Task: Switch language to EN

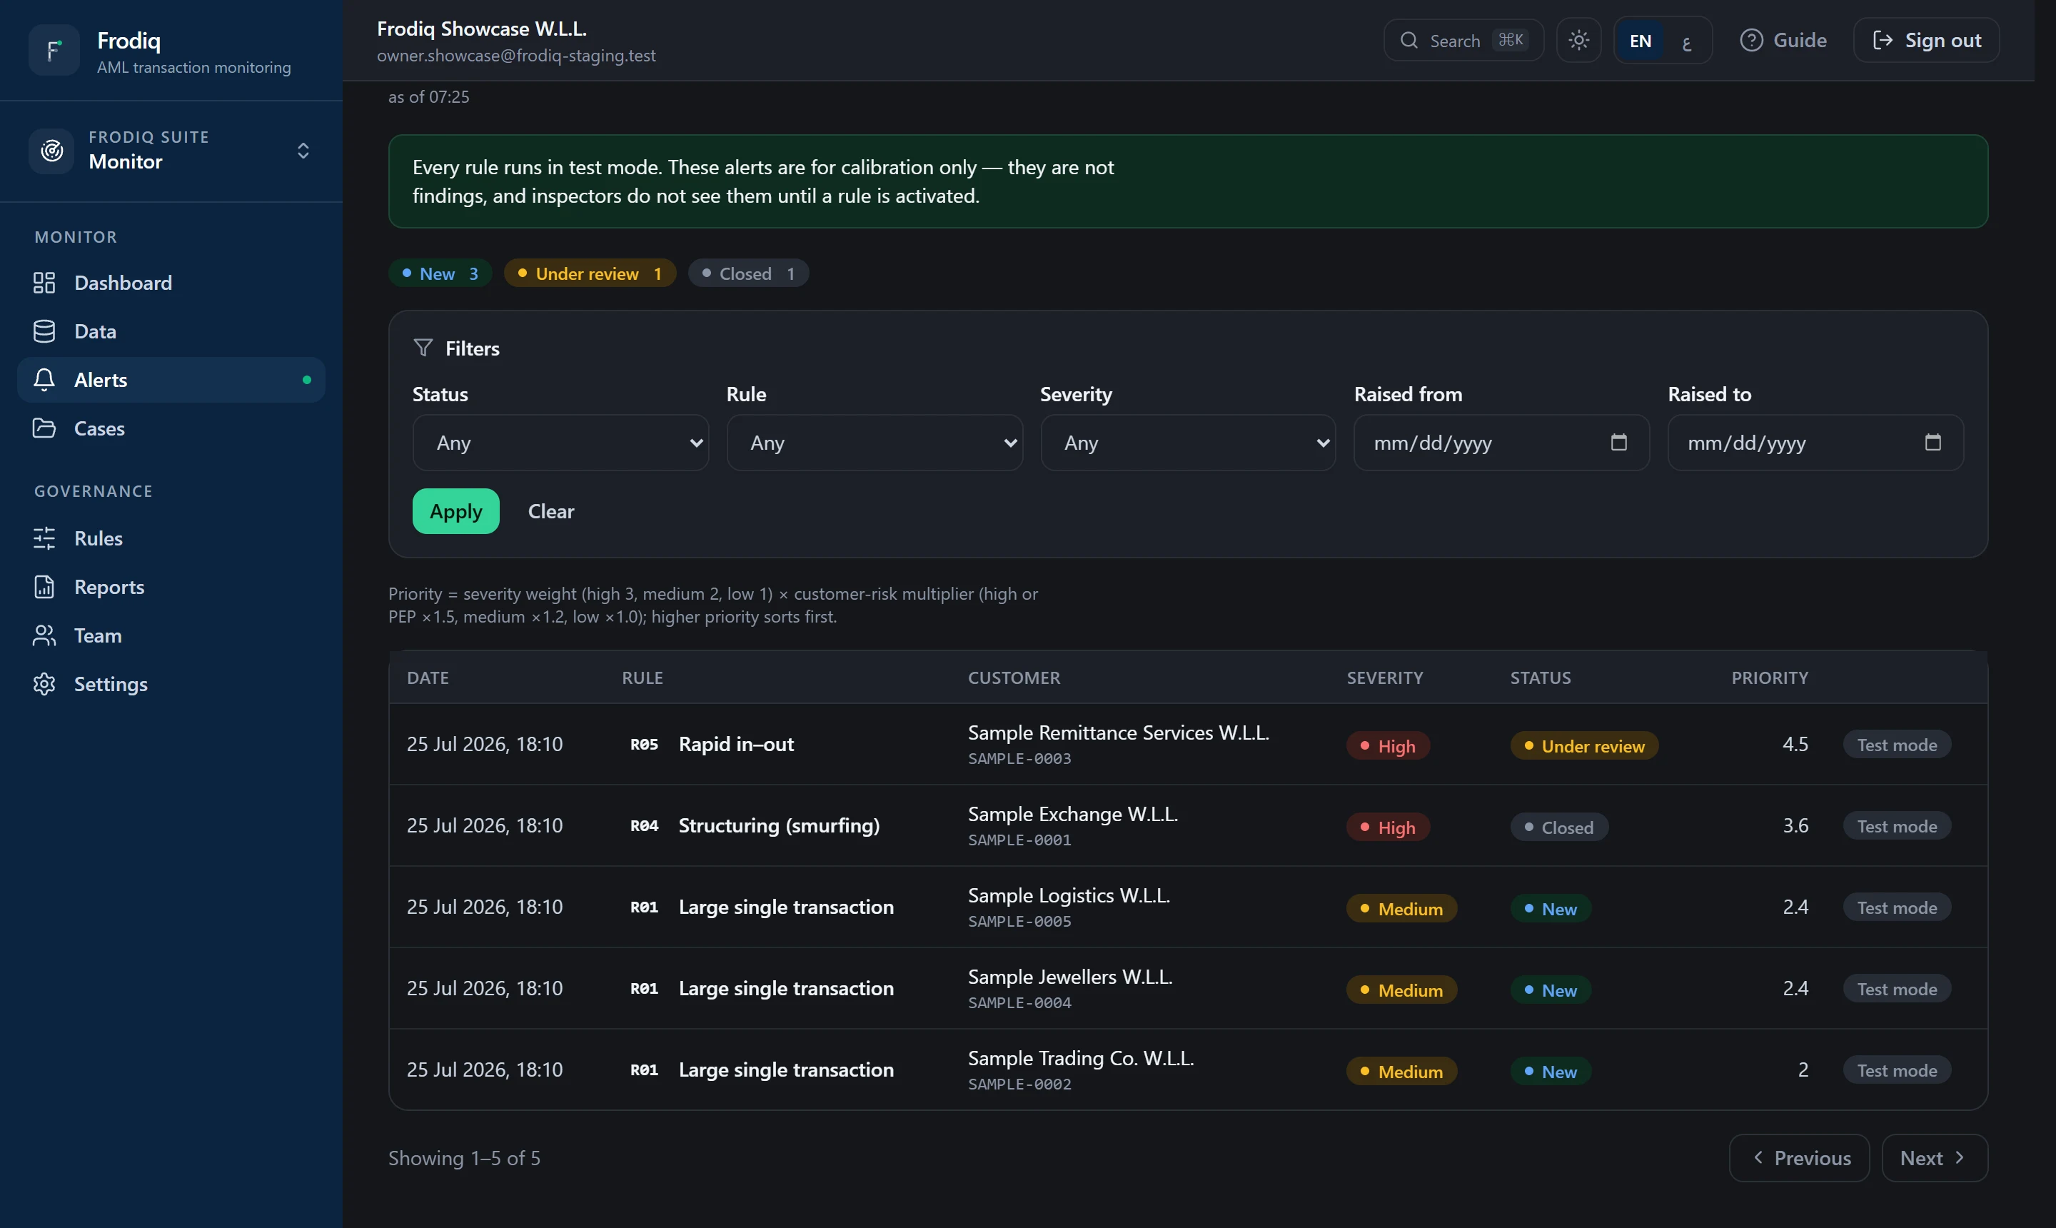Action: pyautogui.click(x=1640, y=41)
